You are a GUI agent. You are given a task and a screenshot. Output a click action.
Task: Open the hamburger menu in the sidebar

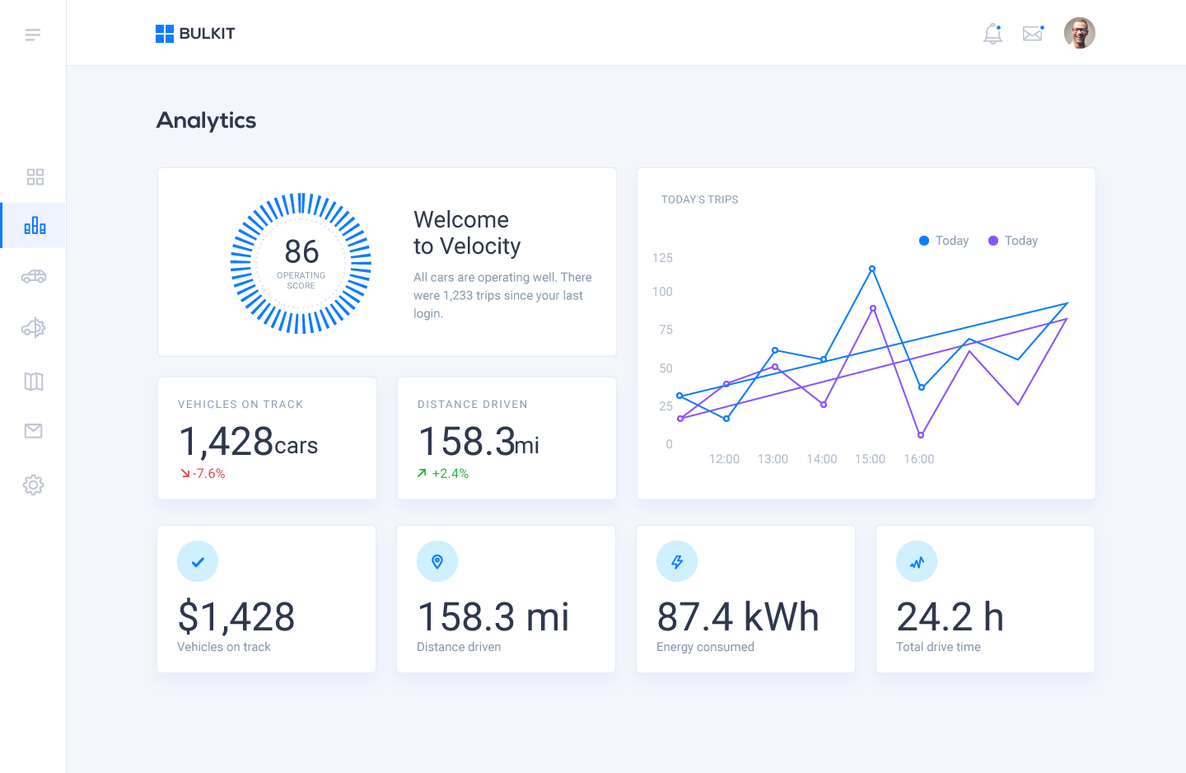tap(33, 35)
